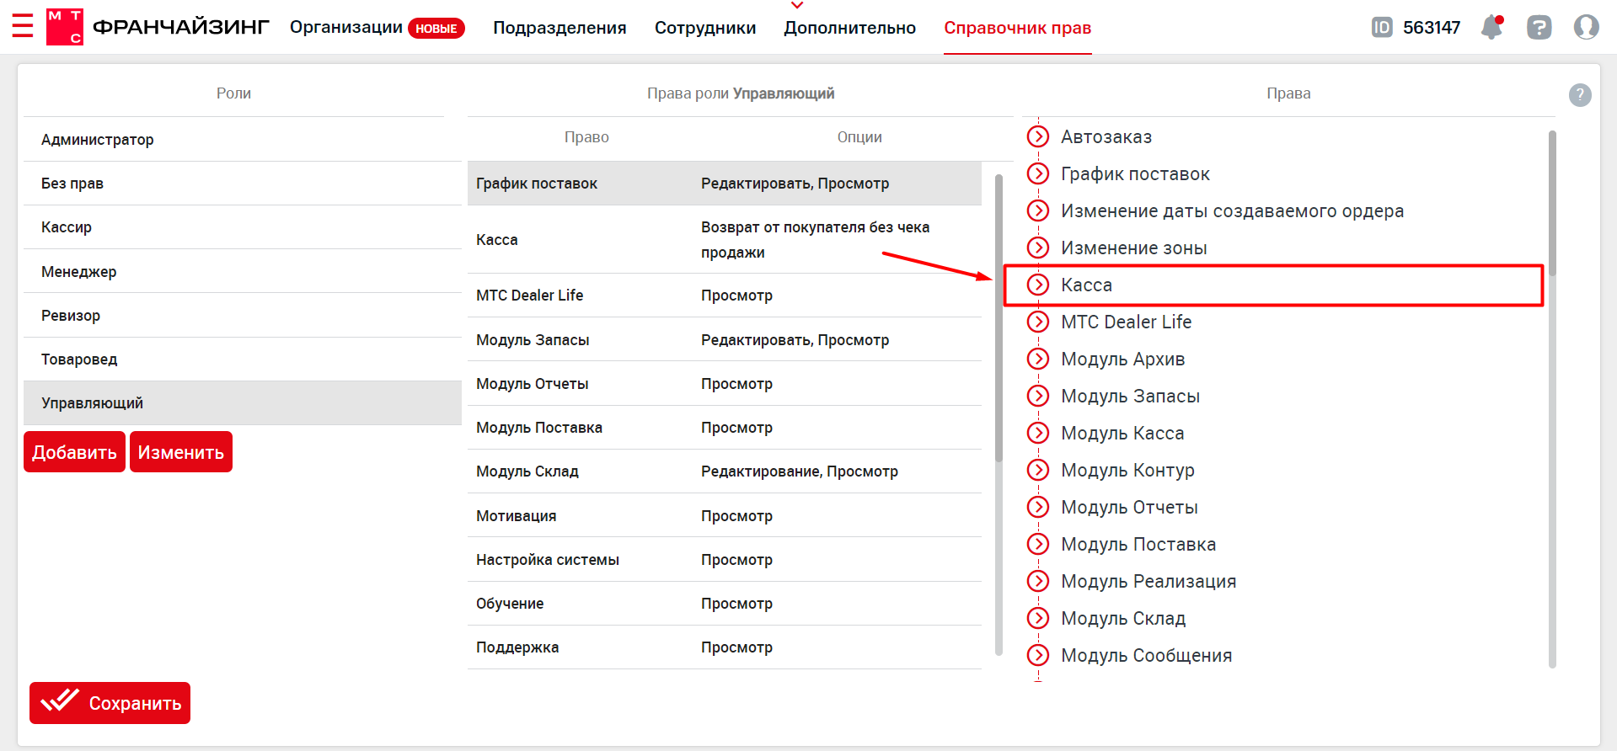This screenshot has height=751, width=1617.
Task: Expand Модуль Склад in rights tree
Action: click(1038, 618)
